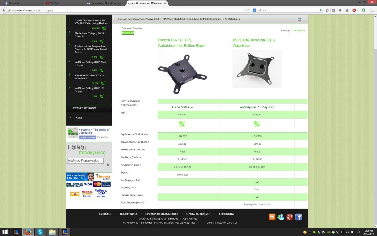Show bookmarks list in Firefox toolbar
Viewport: 377px width, 236px height.
(x=333, y=10)
